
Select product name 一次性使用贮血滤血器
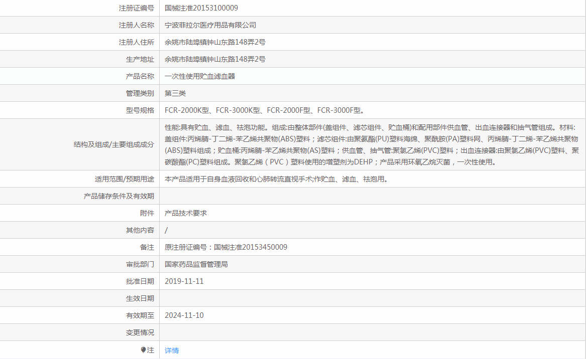pos(199,76)
